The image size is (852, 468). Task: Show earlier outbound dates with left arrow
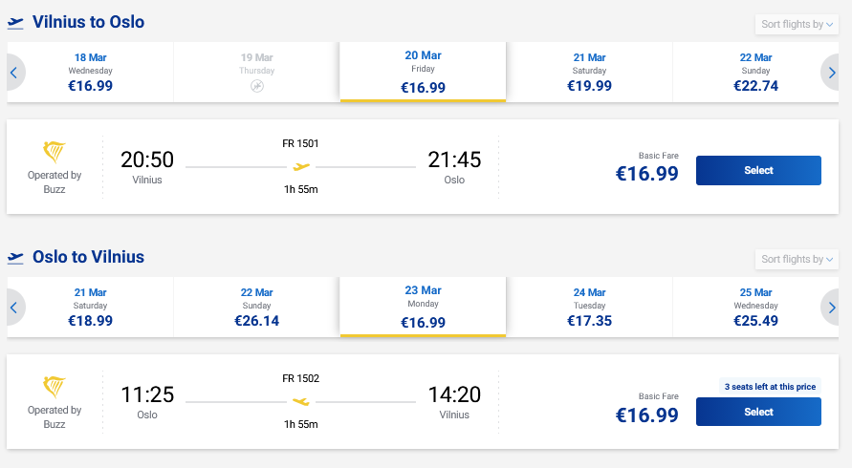tap(14, 72)
